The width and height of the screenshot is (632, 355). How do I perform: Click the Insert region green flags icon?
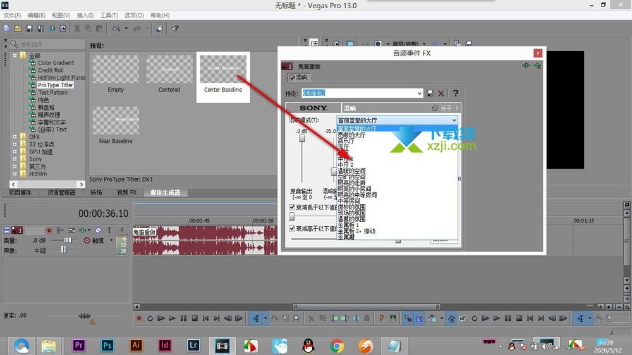click(x=393, y=318)
